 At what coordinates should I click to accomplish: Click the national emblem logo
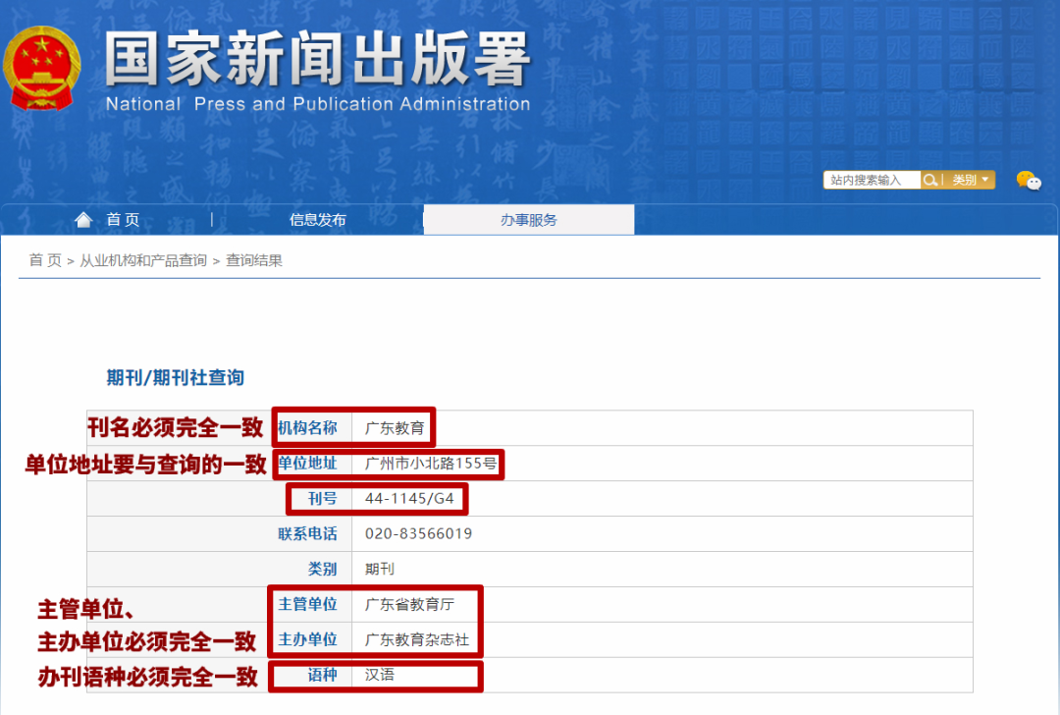42,69
